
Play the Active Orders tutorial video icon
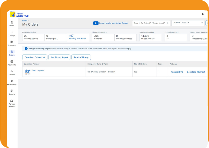point(96,23)
